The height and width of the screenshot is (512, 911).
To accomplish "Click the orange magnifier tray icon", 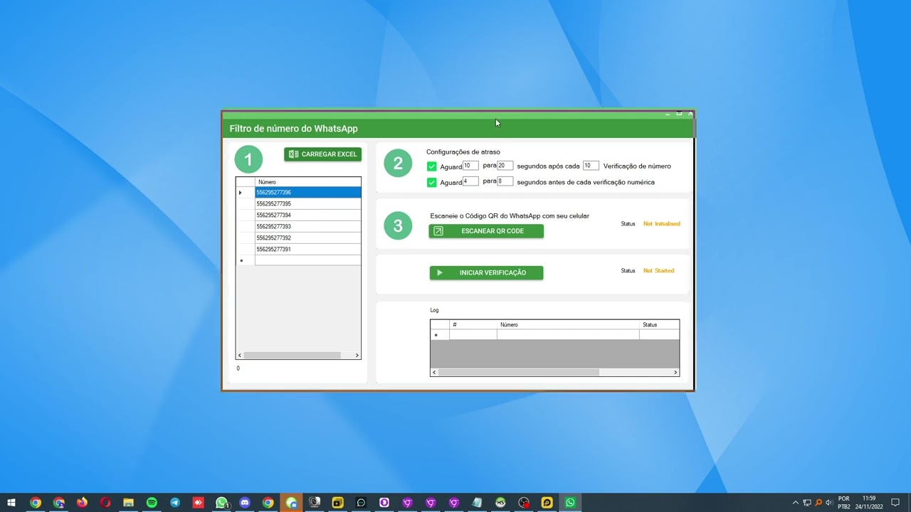I will tap(818, 503).
